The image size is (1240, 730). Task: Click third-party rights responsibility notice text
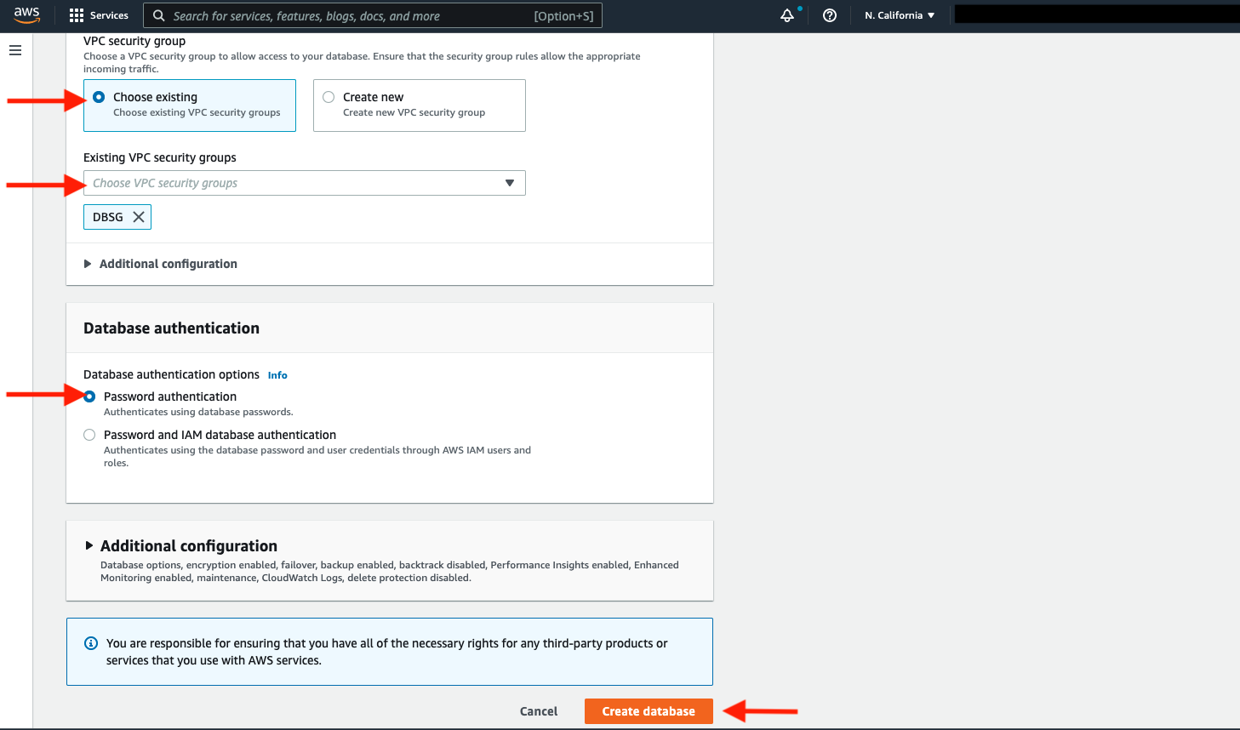[387, 652]
